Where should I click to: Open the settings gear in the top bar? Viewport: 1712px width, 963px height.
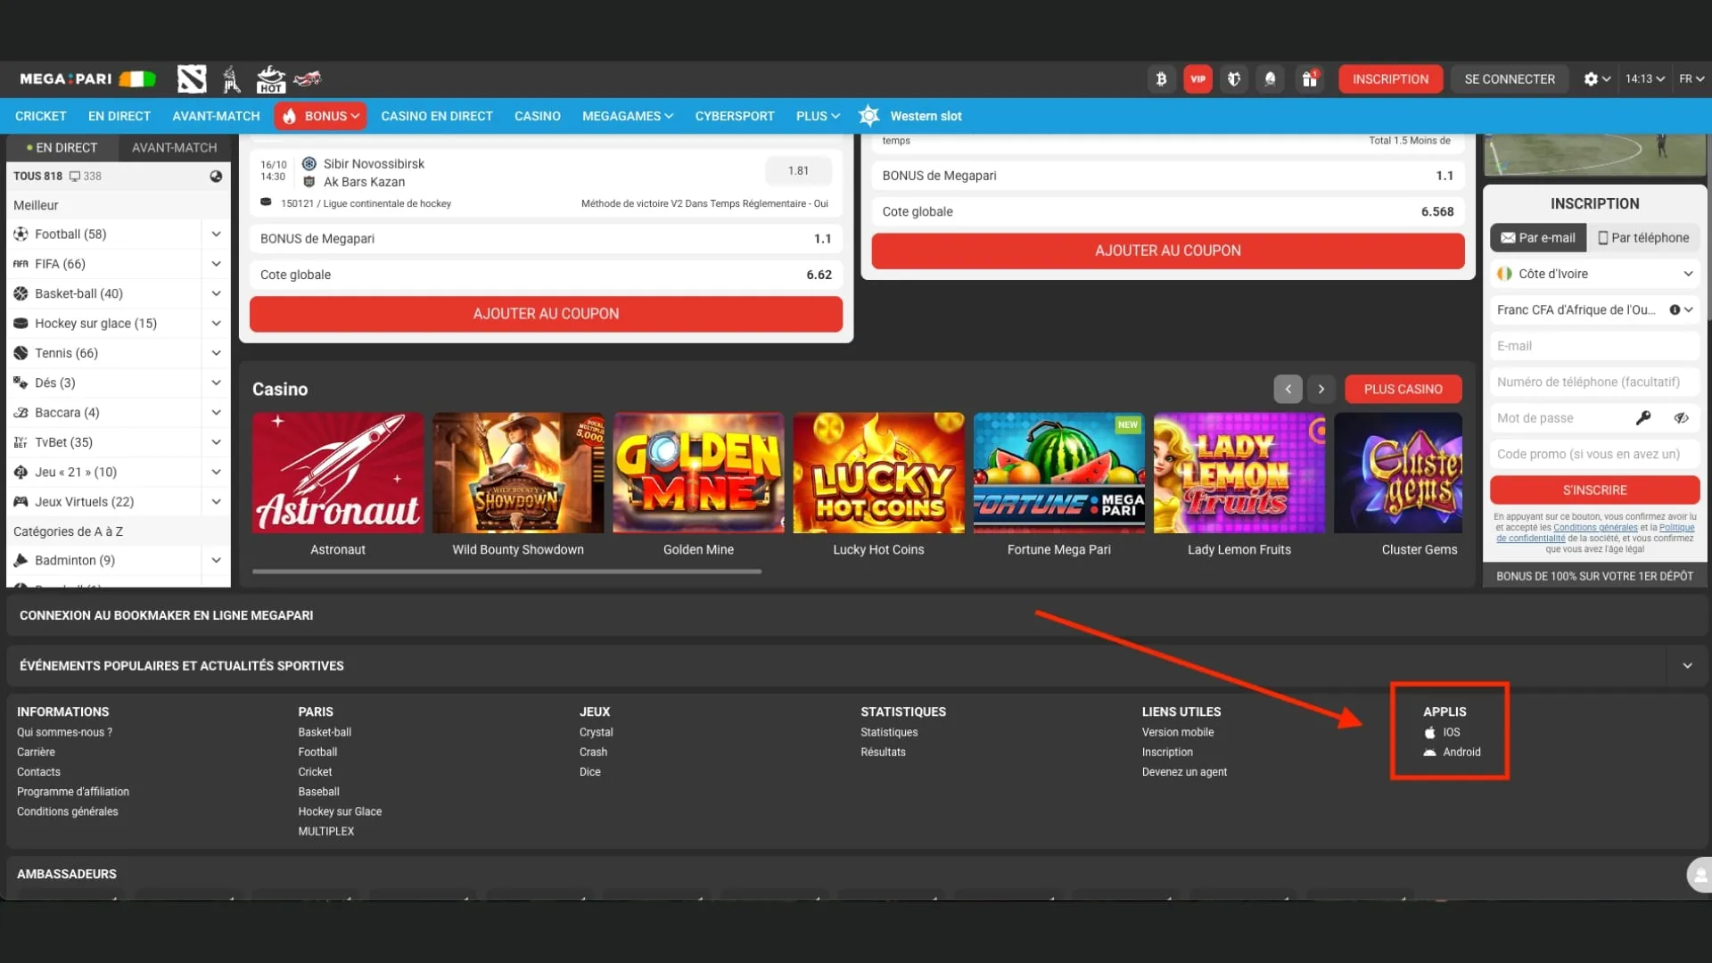click(x=1591, y=78)
